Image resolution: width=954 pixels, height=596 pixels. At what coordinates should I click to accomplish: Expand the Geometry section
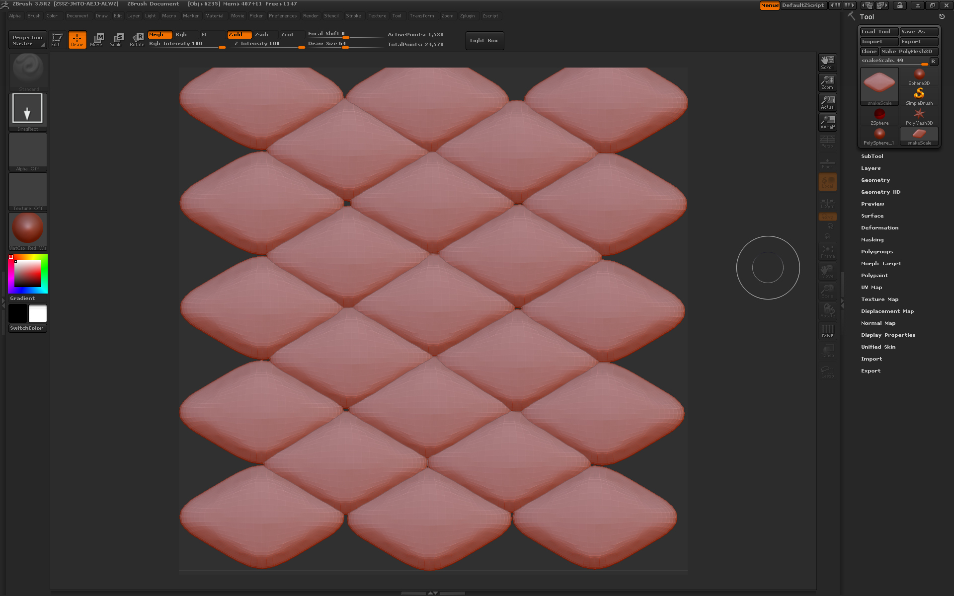pos(875,180)
